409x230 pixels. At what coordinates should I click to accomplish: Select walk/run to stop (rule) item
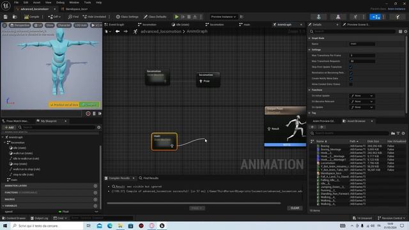[x=26, y=169]
